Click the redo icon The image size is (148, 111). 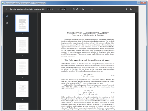coord(92,9)
